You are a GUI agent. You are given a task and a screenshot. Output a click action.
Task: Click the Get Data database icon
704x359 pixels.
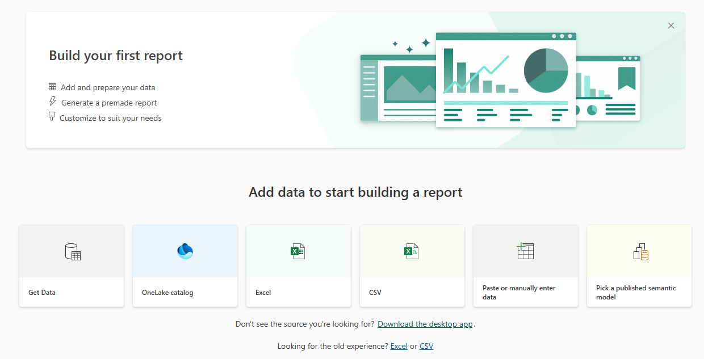(x=72, y=251)
